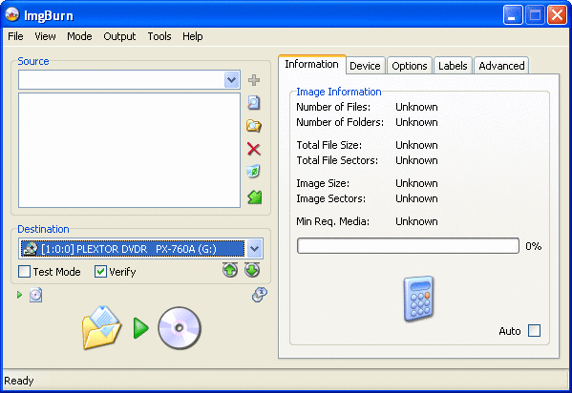Select the PLEXTOR DVDR PX-760A drive

pyautogui.click(x=133, y=249)
